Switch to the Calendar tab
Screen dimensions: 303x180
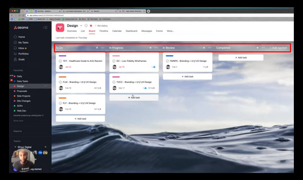[x=117, y=31]
